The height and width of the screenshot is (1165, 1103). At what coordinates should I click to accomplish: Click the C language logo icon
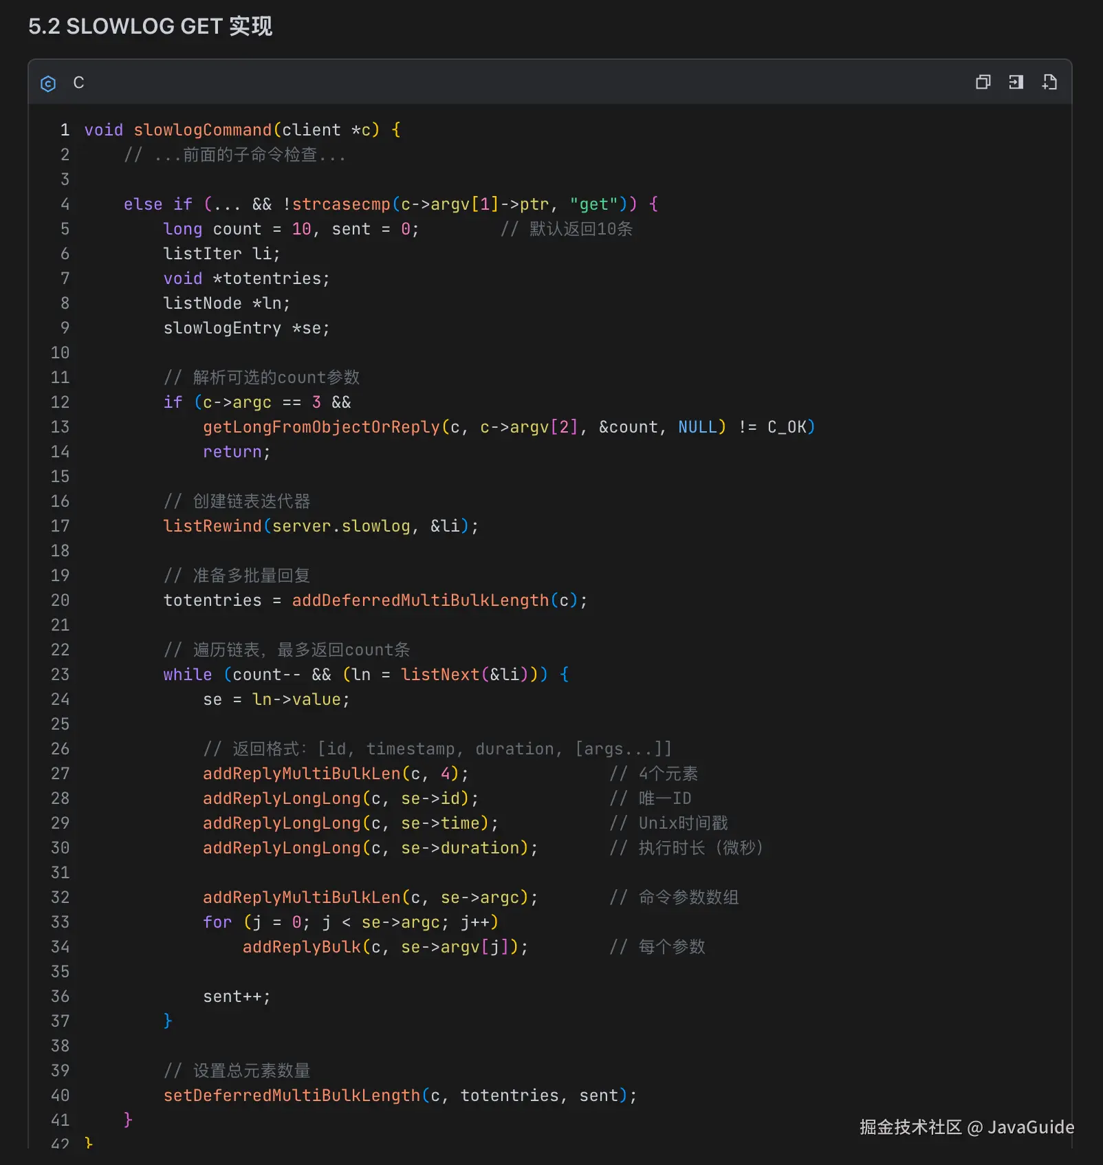[48, 83]
